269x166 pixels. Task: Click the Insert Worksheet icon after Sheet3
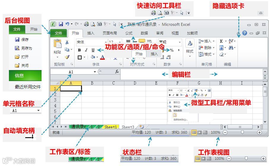142,127
